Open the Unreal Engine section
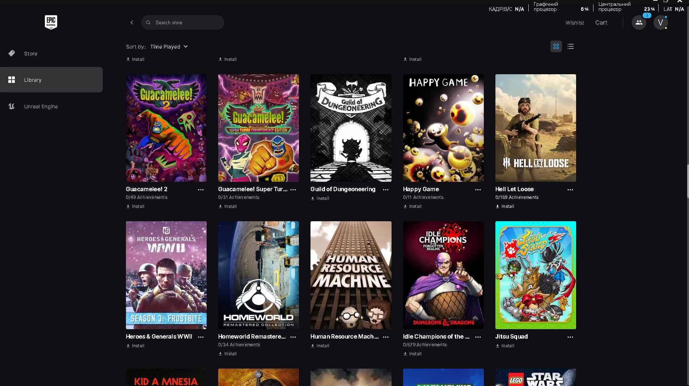This screenshot has height=386, width=689. point(51,106)
